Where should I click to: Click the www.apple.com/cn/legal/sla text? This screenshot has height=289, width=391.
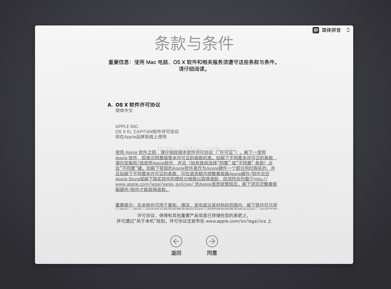235,221
